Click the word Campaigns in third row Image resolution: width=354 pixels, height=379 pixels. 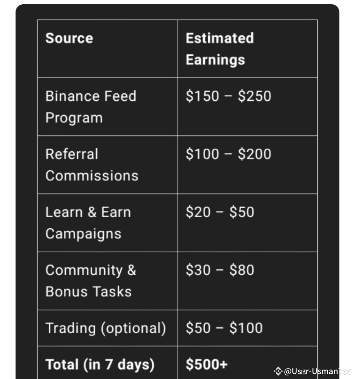pos(83,234)
